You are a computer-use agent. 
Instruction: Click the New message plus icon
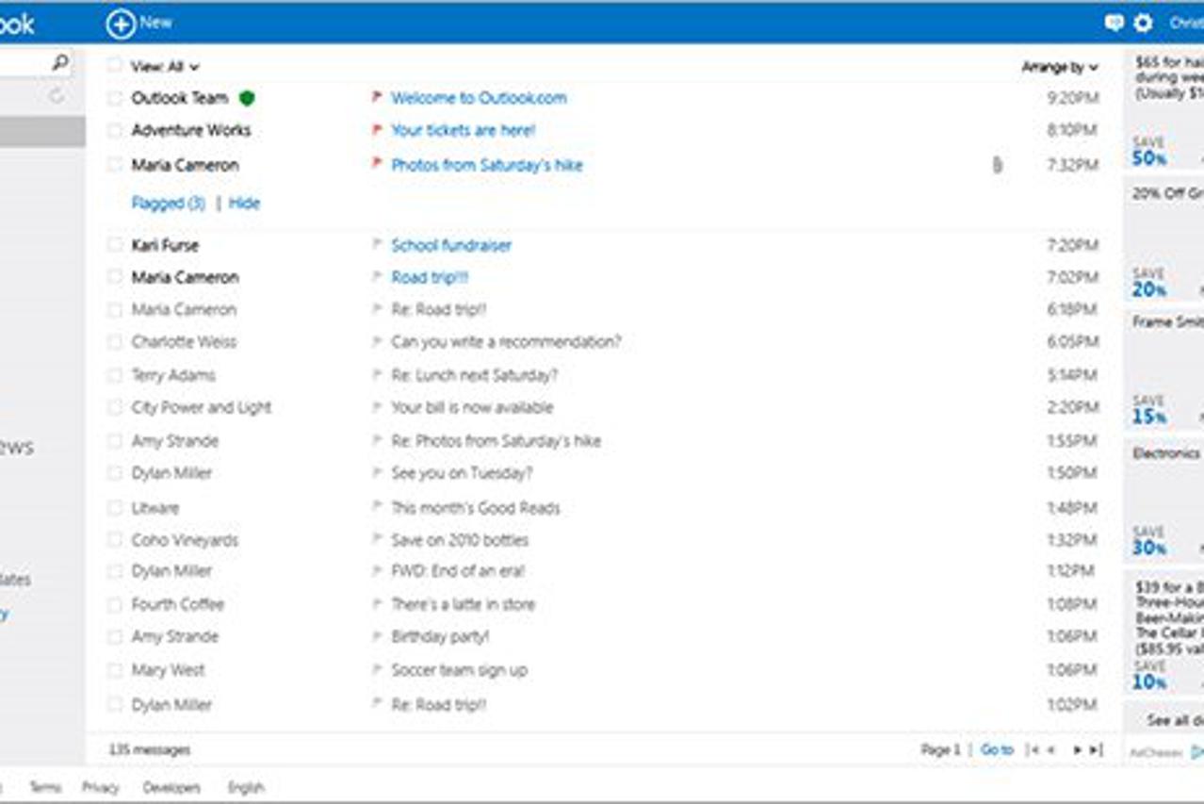pos(121,24)
